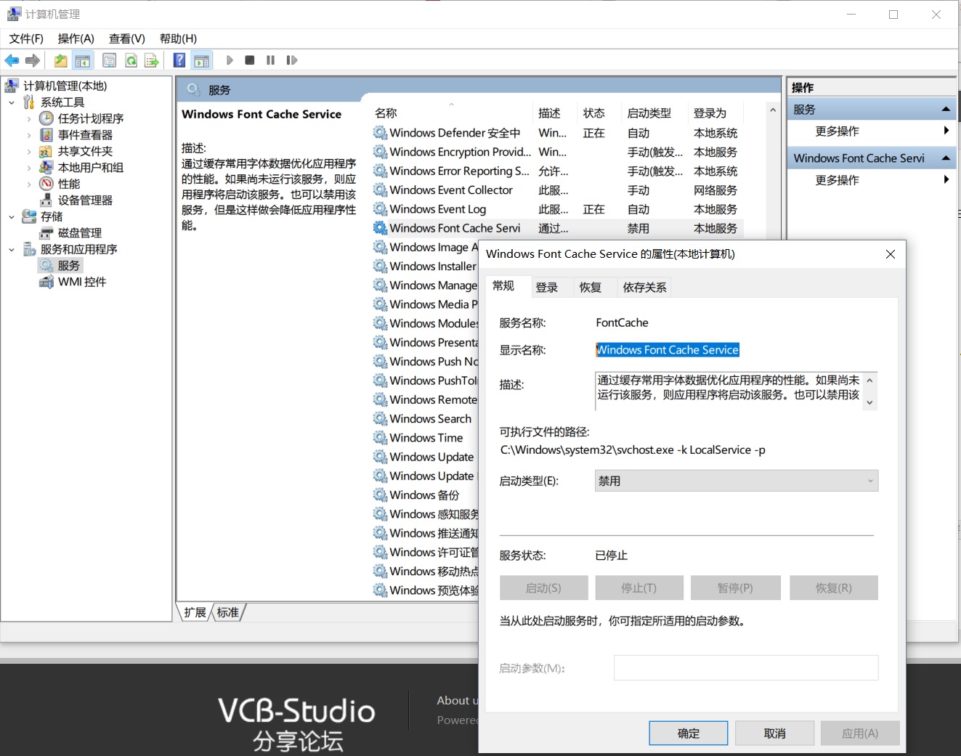961x756 pixels.
Task: Select Windows Encryption Provid... service row
Action: (x=557, y=152)
